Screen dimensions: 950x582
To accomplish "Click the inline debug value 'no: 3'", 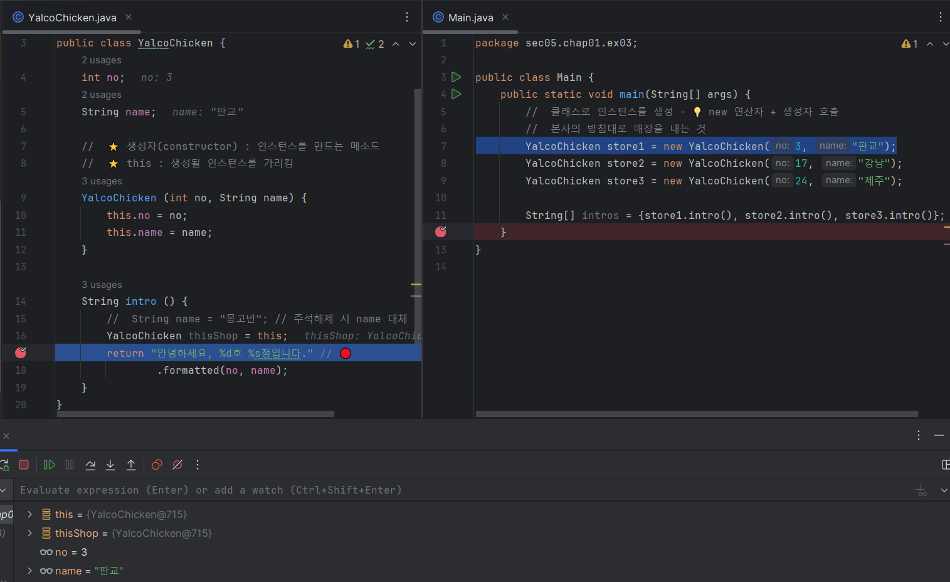I will [156, 78].
